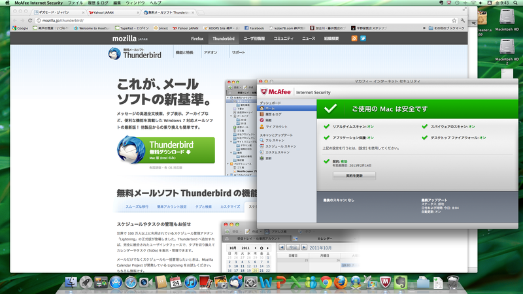Open iCal calendar icon showing 24

point(176,282)
